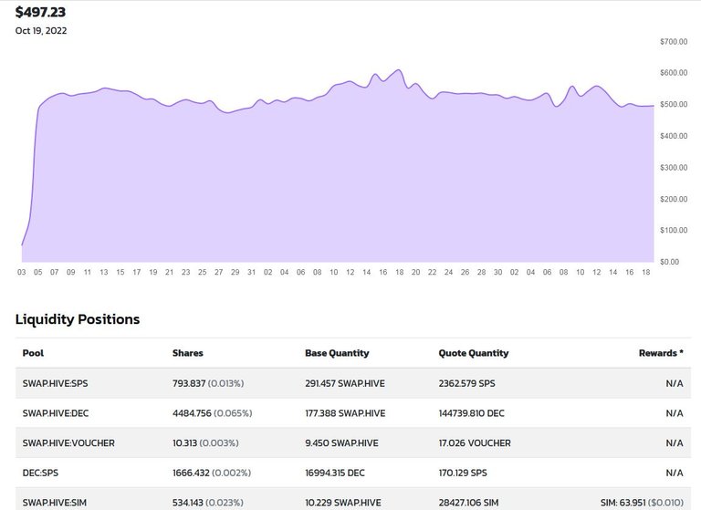Click quote quantity 28427.106 SIM
The height and width of the screenshot is (510, 701).
click(x=468, y=503)
